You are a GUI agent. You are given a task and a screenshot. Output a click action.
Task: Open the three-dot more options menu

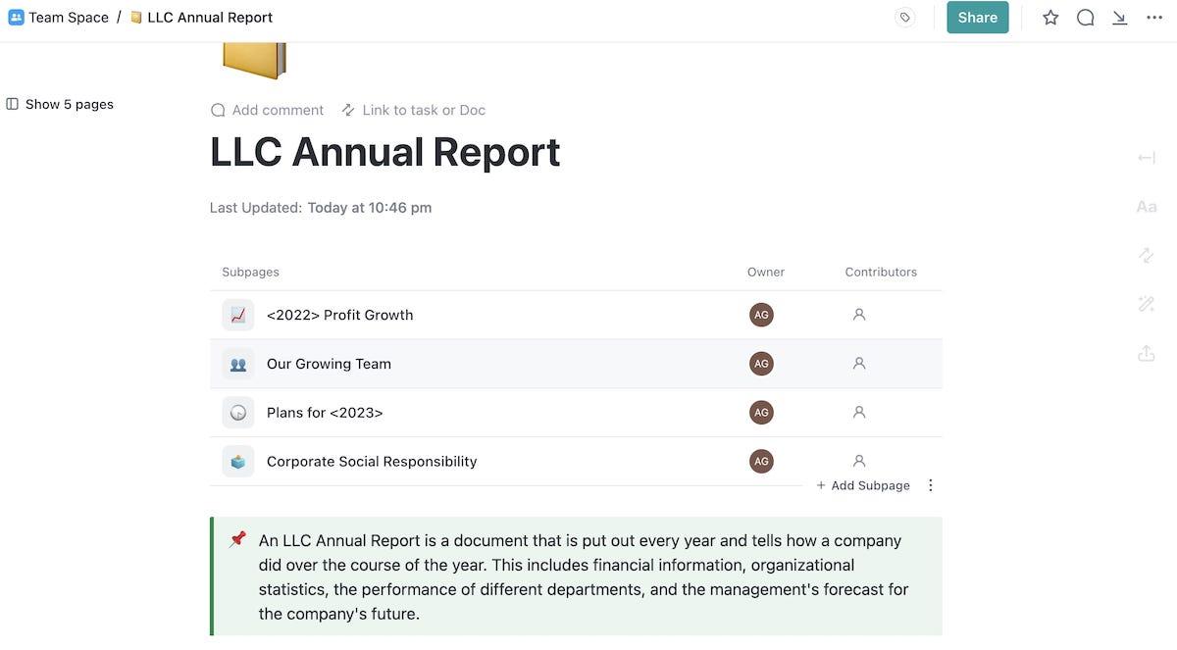point(1154,18)
